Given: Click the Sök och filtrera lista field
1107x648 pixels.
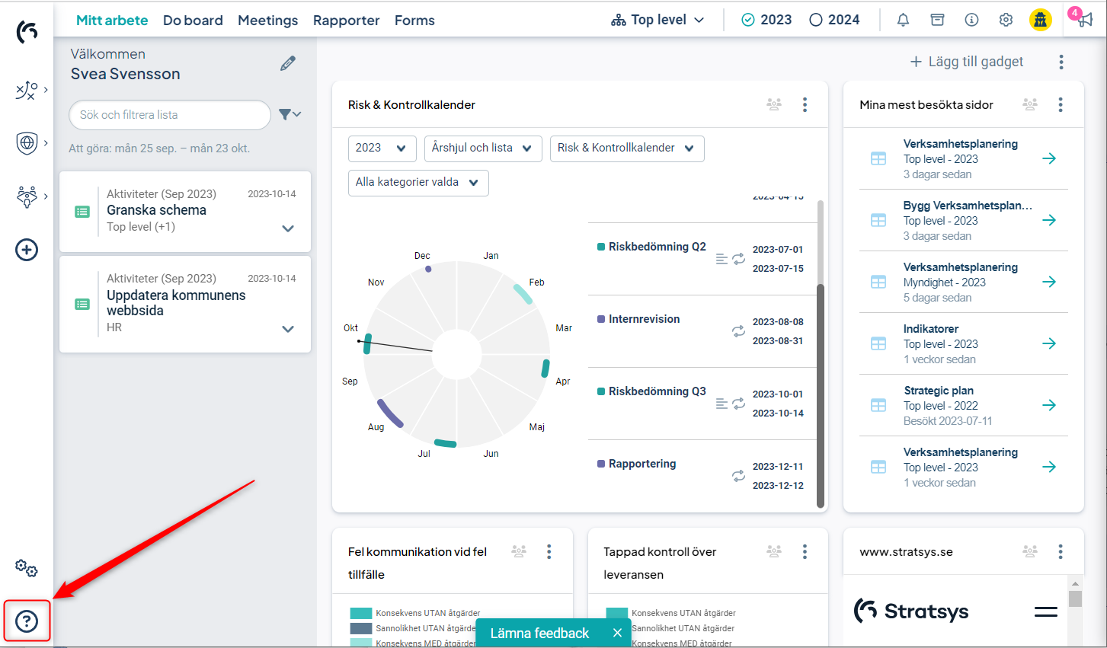Looking at the screenshot, I should point(169,115).
